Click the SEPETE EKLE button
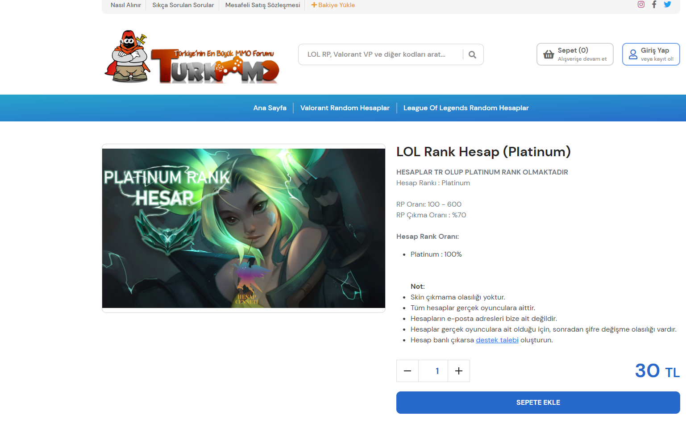This screenshot has width=686, height=424. click(538, 403)
